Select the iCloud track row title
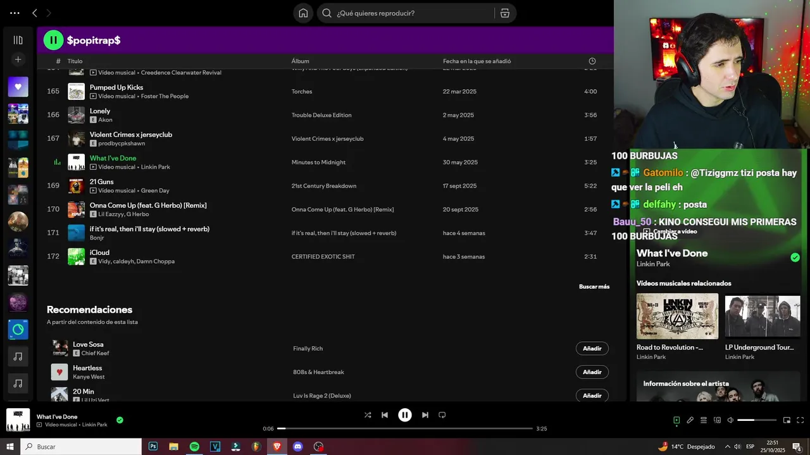The width and height of the screenshot is (810, 455). click(100, 253)
